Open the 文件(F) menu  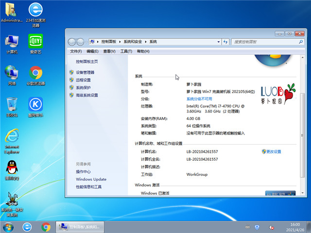tap(76, 51)
